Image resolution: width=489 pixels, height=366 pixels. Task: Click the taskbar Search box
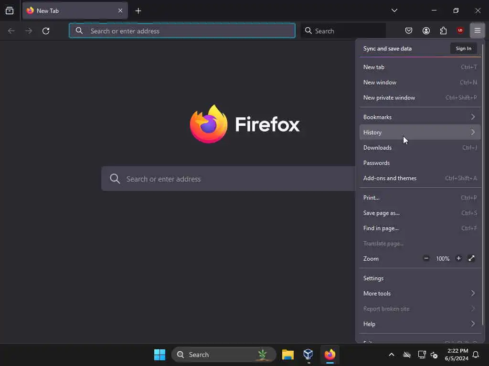click(223, 355)
